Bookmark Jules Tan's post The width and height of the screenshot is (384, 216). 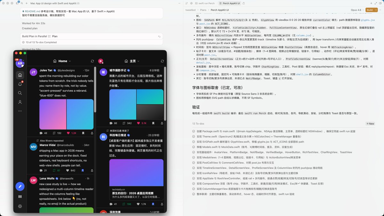(x=83, y=133)
